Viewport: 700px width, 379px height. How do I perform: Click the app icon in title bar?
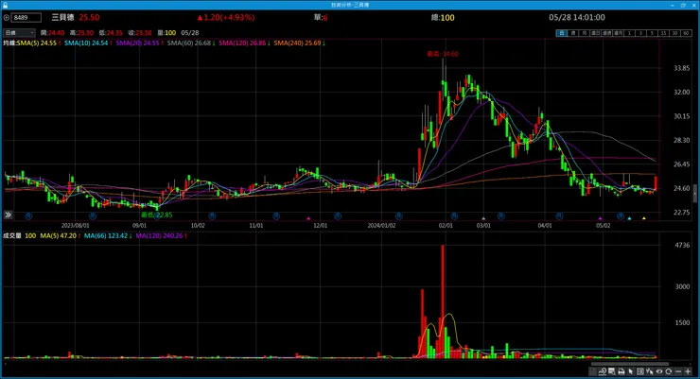pos(5,5)
